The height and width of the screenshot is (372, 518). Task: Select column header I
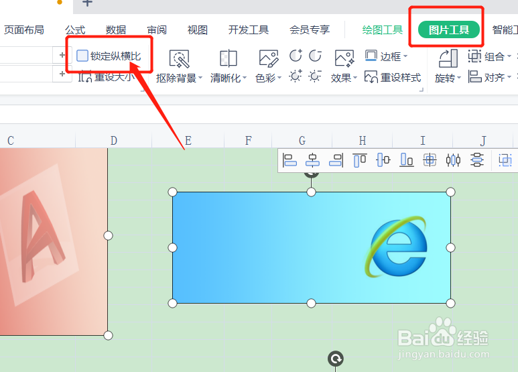pyautogui.click(x=423, y=141)
